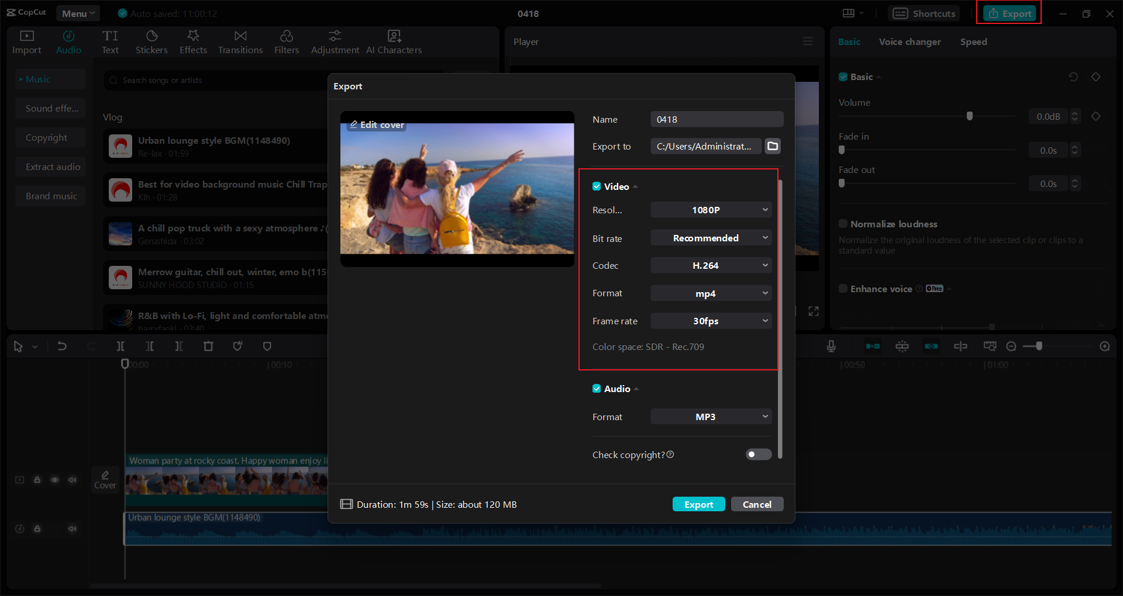Click the Volume slider handle
Image resolution: width=1123 pixels, height=596 pixels.
[x=969, y=116]
